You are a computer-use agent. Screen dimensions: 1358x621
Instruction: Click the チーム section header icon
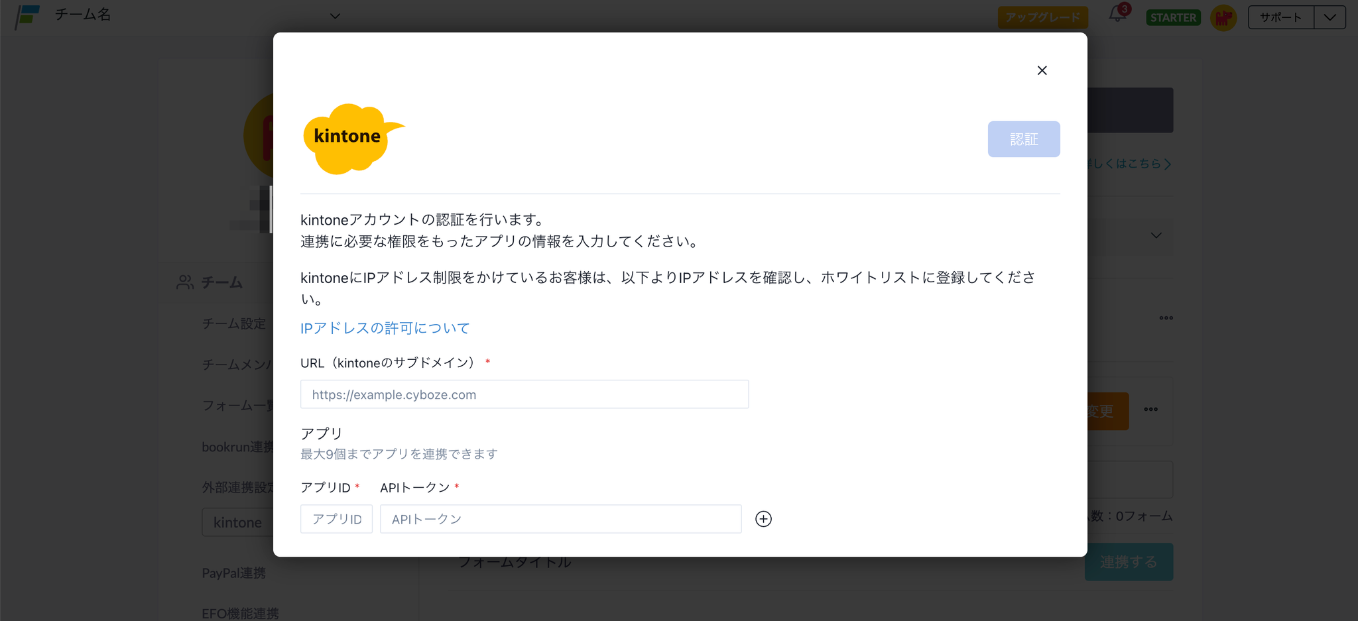[x=185, y=282]
